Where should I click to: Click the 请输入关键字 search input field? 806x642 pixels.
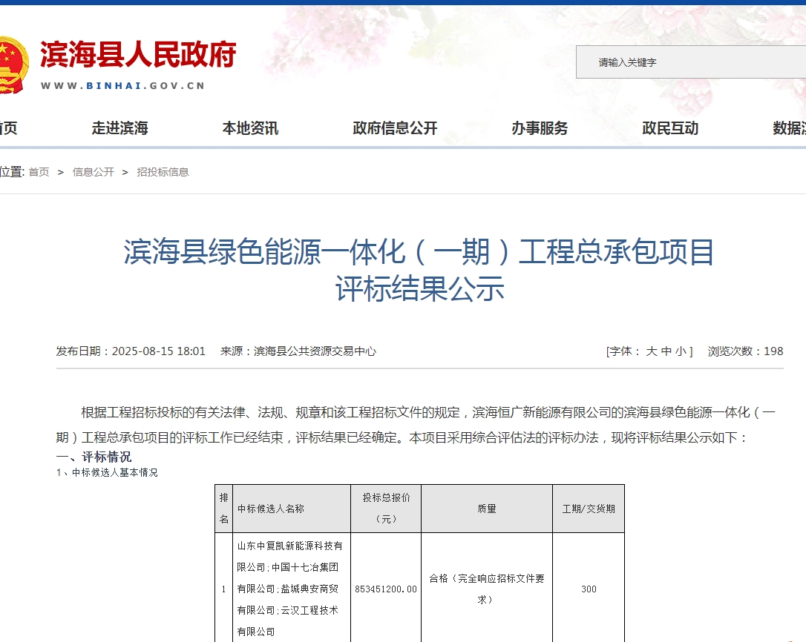[691, 62]
